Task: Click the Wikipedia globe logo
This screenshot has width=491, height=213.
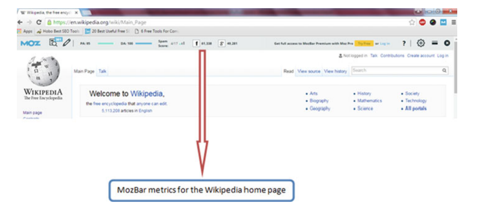Action: [43, 71]
